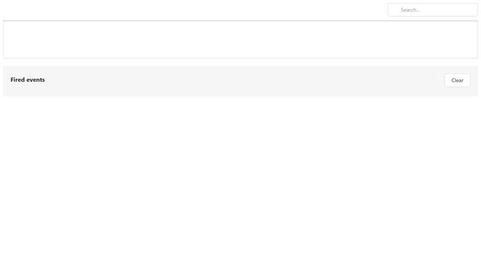Click the white box above Fired events

tap(240, 40)
